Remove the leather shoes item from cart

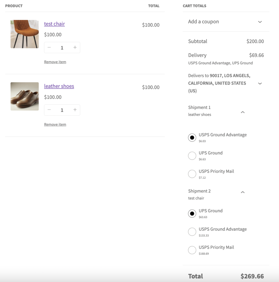point(55,124)
